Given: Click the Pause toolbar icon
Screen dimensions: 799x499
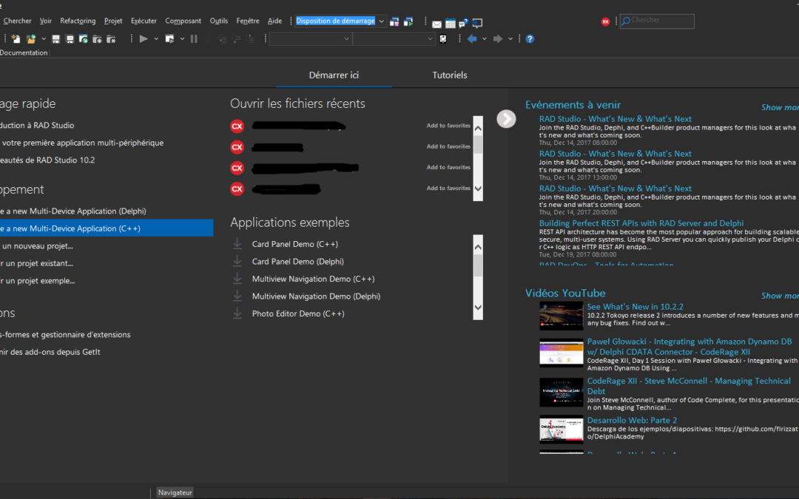Looking at the screenshot, I should 194,38.
